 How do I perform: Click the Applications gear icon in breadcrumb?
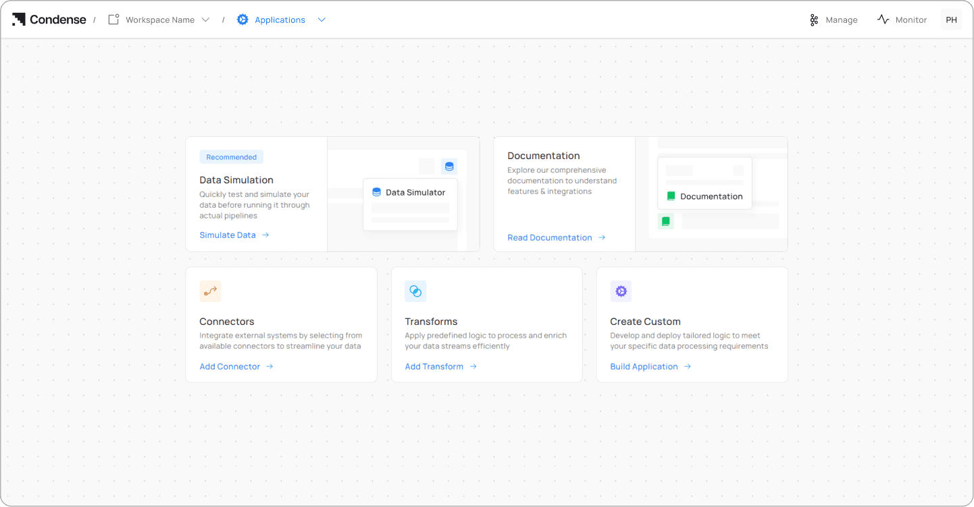[x=242, y=20]
